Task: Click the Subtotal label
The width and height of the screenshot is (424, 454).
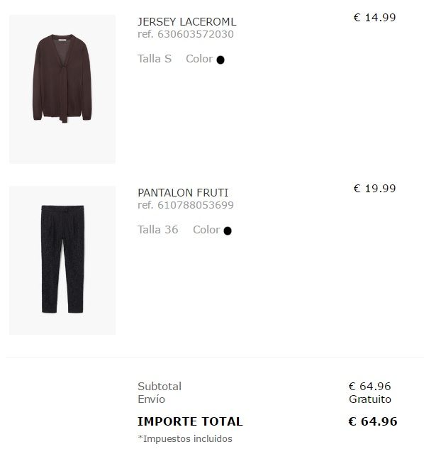Action: pyautogui.click(x=160, y=386)
